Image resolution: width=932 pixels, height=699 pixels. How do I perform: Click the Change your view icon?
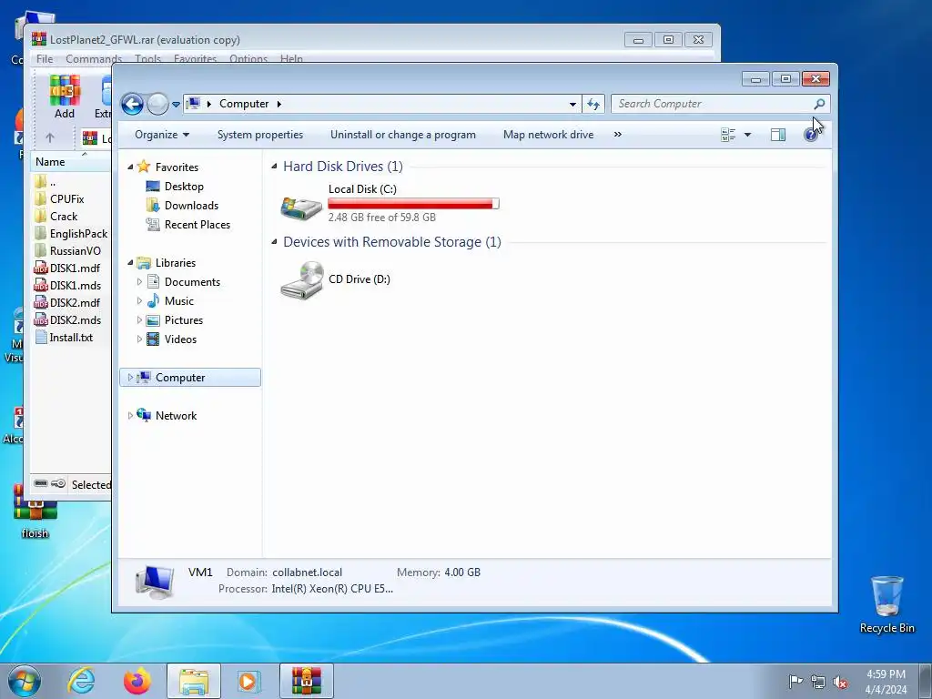tap(728, 135)
